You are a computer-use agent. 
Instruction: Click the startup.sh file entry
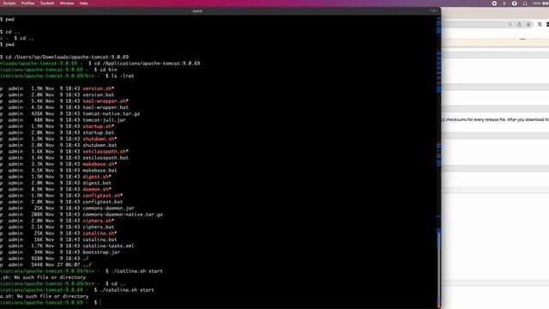coord(99,126)
